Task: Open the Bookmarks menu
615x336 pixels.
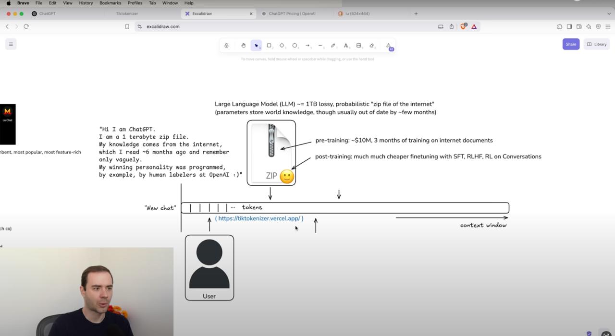Action: [110, 3]
